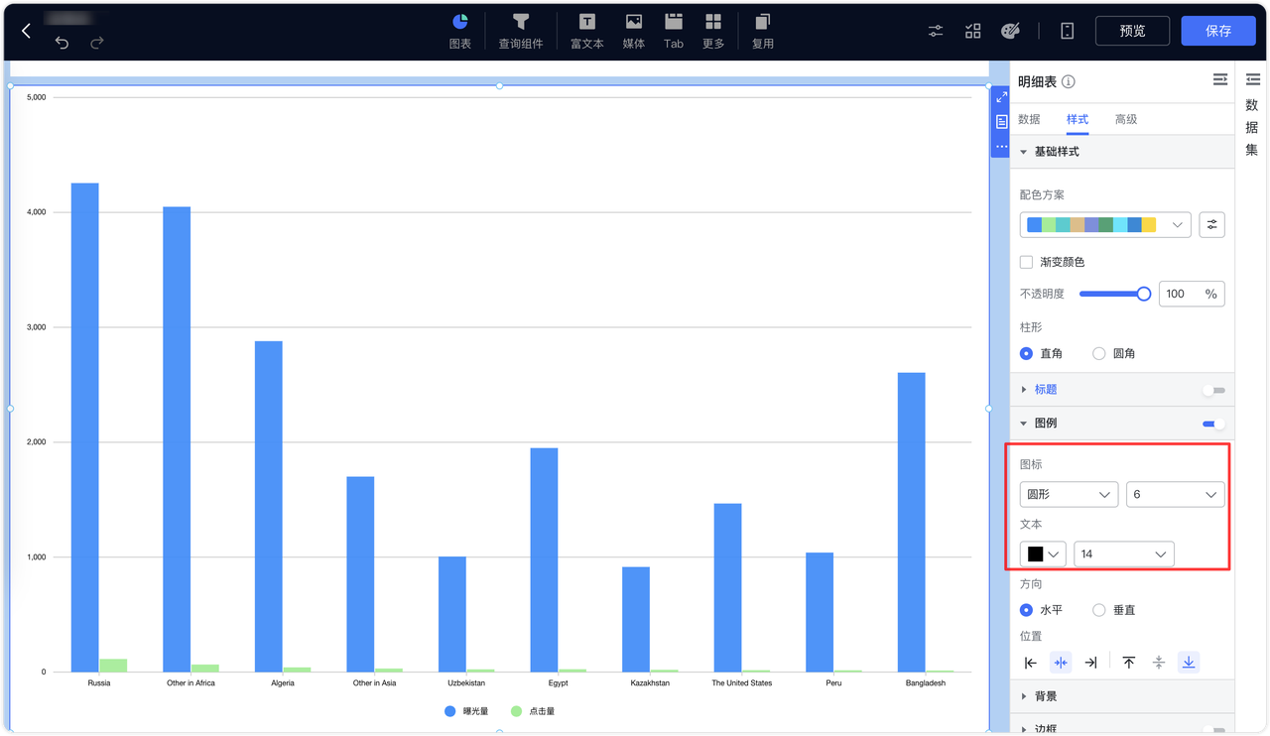Click the 点击量 legend item
This screenshot has height=736, width=1270.
533,711
